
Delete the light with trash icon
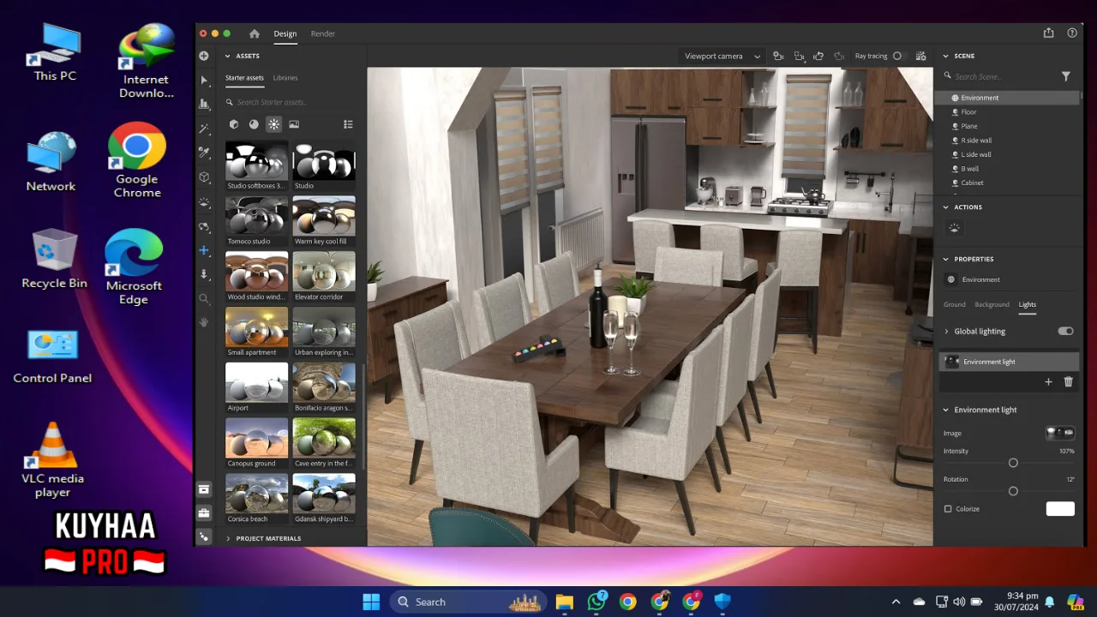tap(1068, 382)
